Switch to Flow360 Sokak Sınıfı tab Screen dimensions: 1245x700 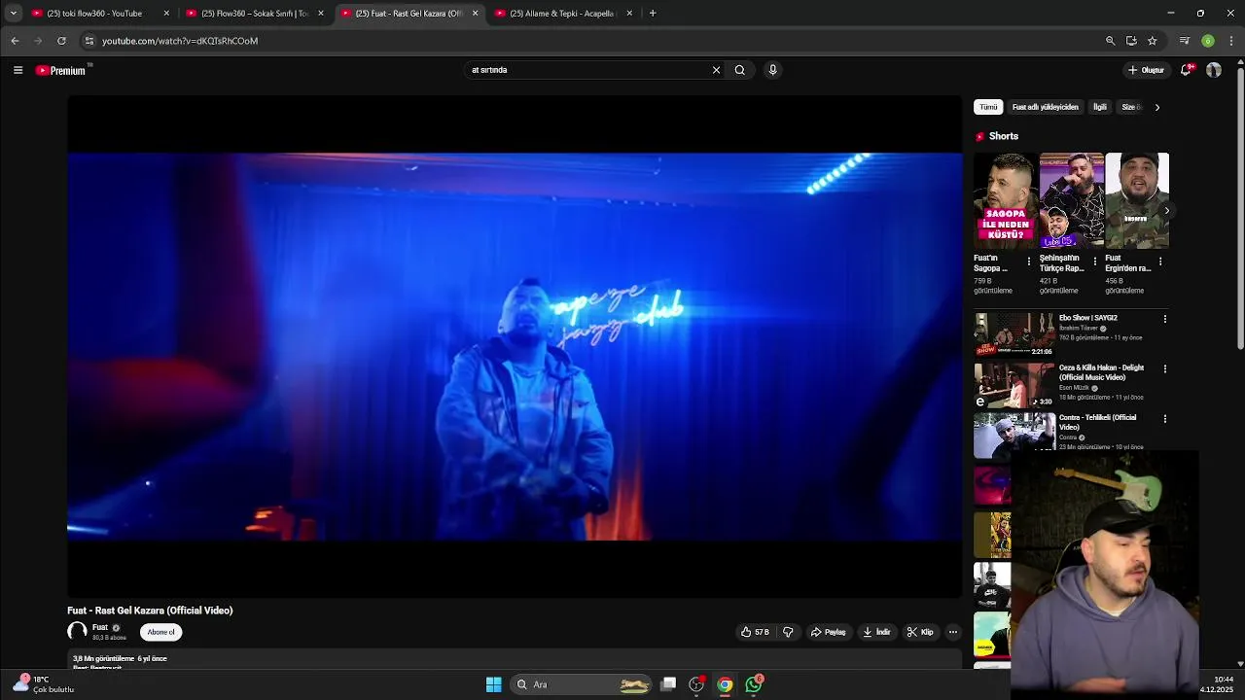click(255, 14)
